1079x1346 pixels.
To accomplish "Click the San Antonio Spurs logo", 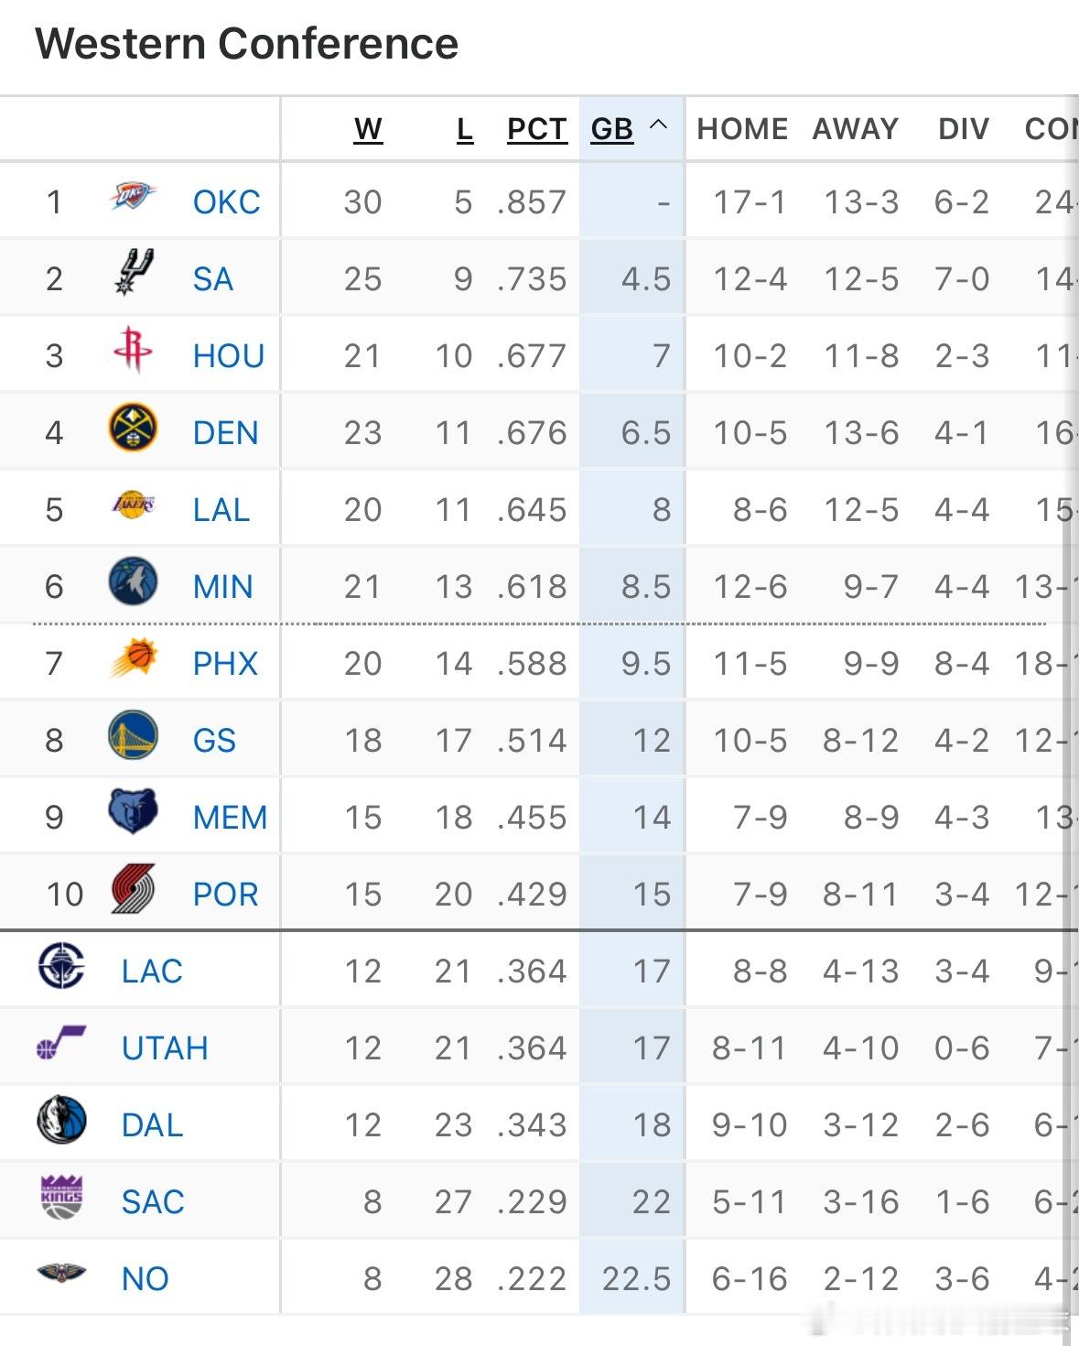I will click(133, 273).
